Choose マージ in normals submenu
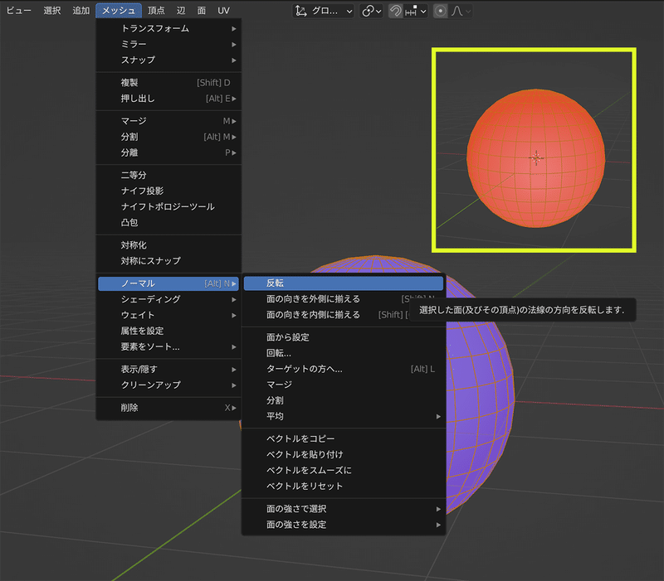This screenshot has height=581, width=664. pyautogui.click(x=344, y=385)
